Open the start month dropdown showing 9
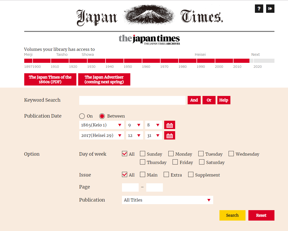 (x=134, y=125)
